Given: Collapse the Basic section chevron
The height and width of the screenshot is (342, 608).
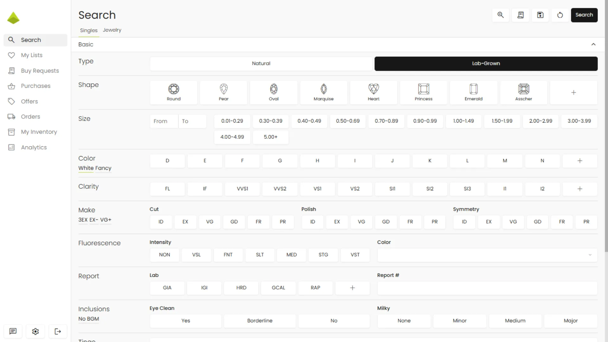Looking at the screenshot, I should 593,44.
